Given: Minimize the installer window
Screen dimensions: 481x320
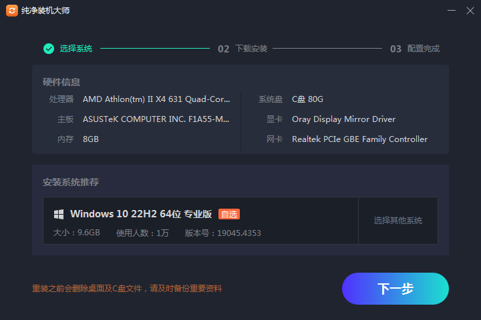Looking at the screenshot, I should click(x=451, y=11).
